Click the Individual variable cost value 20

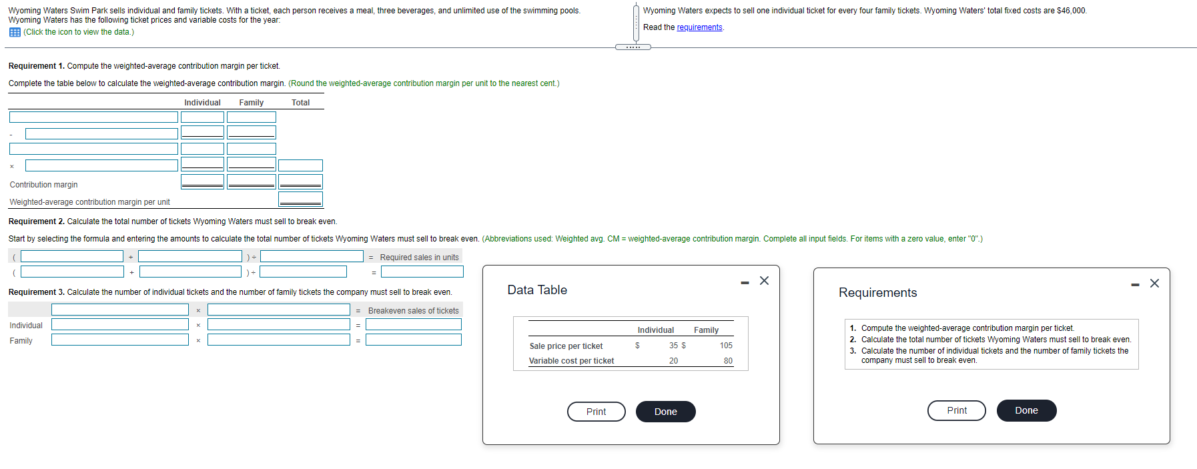click(673, 361)
